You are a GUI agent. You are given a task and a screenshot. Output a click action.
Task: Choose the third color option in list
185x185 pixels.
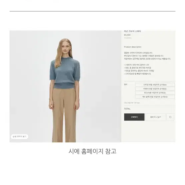[155, 93]
